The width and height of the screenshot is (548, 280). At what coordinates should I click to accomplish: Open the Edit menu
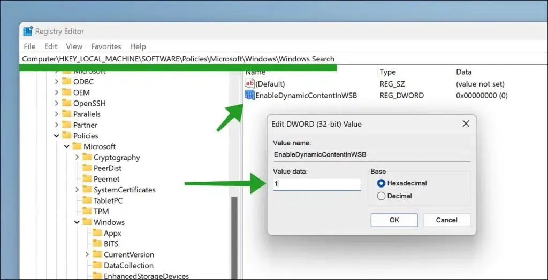(51, 46)
